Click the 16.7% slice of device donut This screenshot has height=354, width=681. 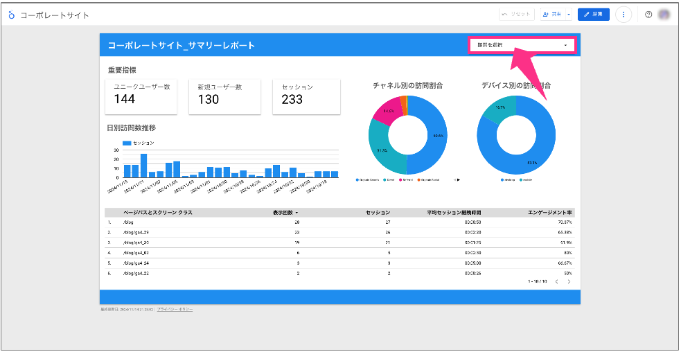click(500, 107)
